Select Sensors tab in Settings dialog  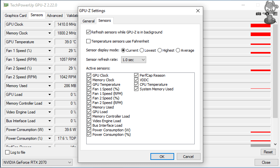tap(105, 20)
